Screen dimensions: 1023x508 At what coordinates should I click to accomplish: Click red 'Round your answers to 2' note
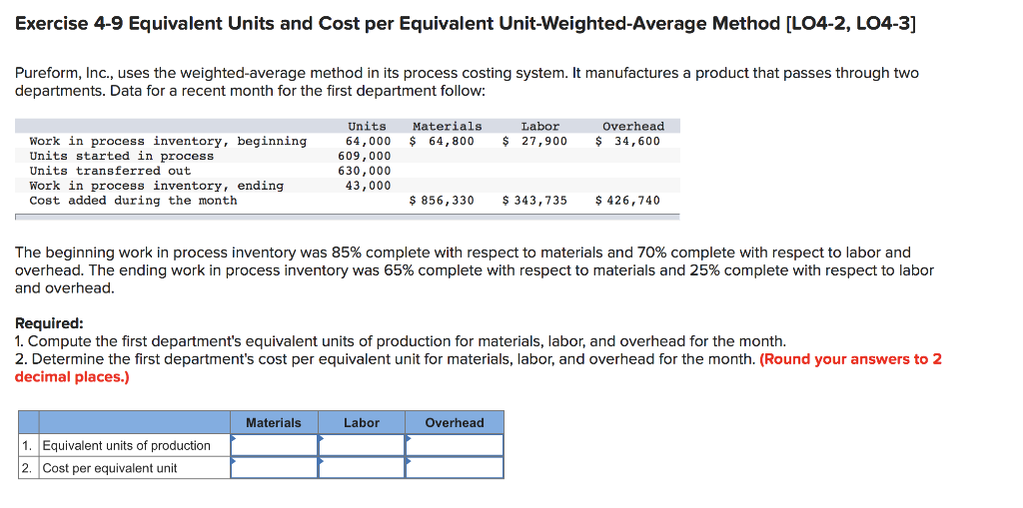[x=851, y=359]
